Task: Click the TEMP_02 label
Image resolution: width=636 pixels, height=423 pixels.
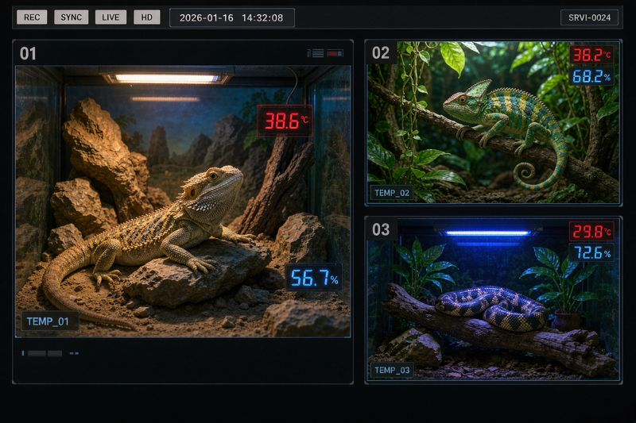Action: point(391,193)
